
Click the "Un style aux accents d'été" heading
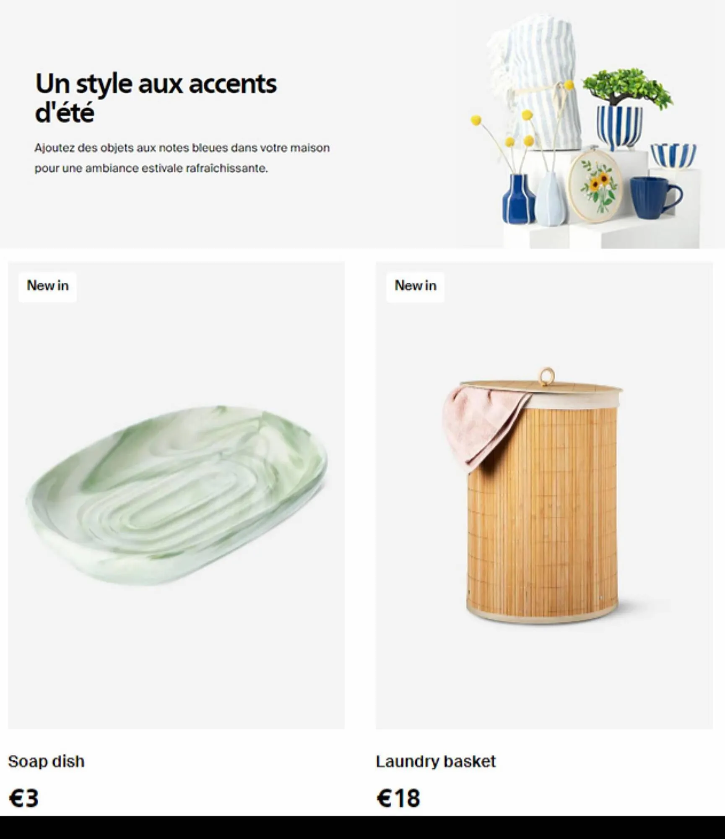pos(156,98)
